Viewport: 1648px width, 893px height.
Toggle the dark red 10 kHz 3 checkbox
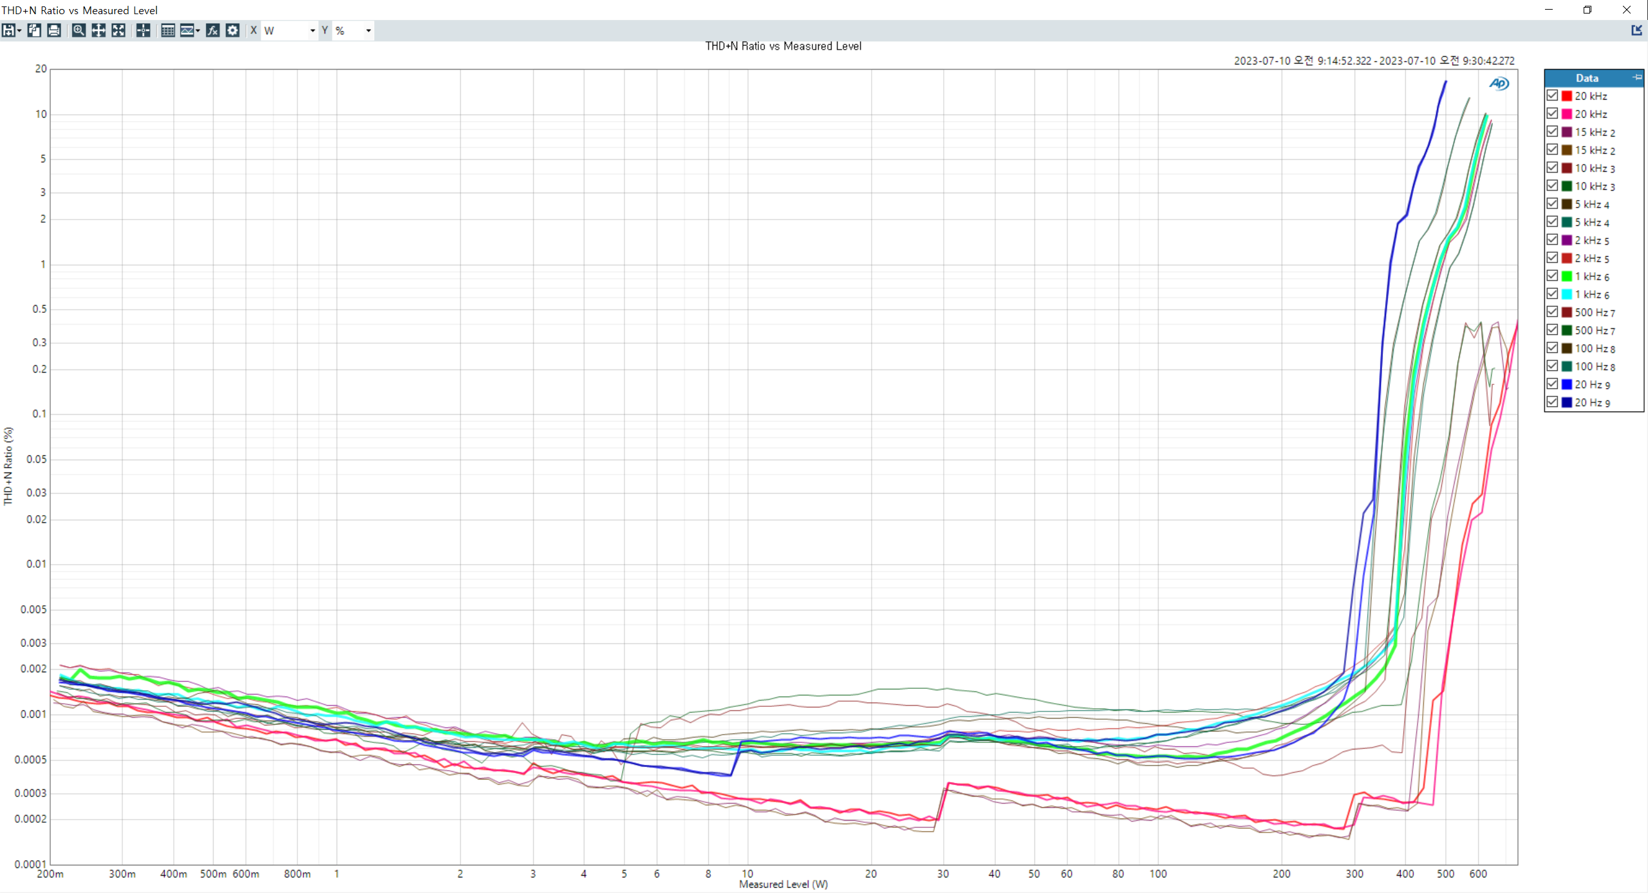coord(1552,167)
